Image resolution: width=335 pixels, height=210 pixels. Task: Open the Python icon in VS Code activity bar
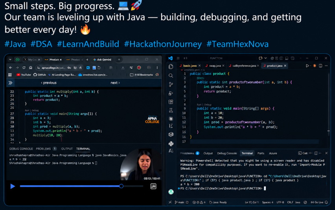(171, 144)
